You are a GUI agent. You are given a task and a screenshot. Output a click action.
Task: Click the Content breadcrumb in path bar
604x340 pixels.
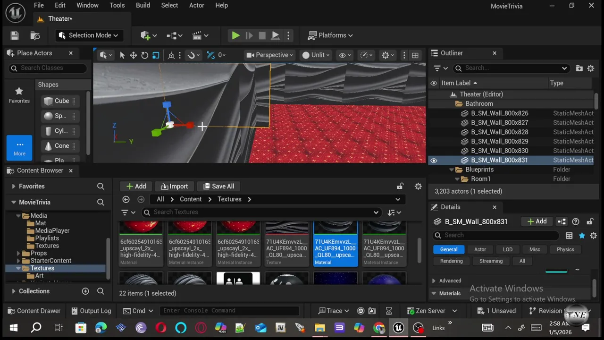point(191,199)
